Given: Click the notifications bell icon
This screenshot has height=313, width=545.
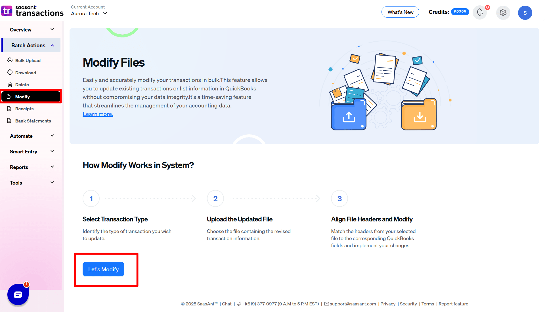Looking at the screenshot, I should pos(480,12).
